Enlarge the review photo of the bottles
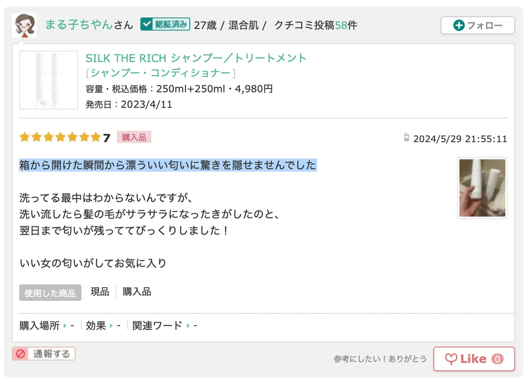Screen dimensions: 527x380 (x=482, y=188)
